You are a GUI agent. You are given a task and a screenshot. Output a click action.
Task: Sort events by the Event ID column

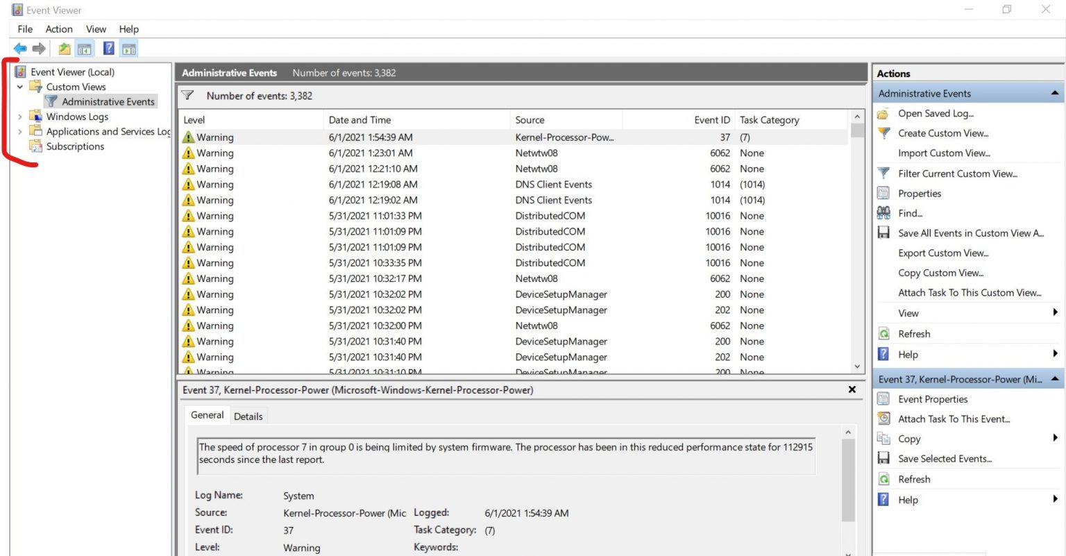pos(711,119)
